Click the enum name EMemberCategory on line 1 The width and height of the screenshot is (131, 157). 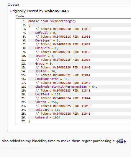[63, 21]
